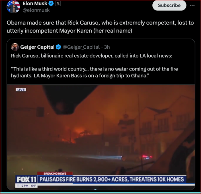Play the Palisades fire video thumbnail
The height and width of the screenshot is (194, 201).
[101, 137]
